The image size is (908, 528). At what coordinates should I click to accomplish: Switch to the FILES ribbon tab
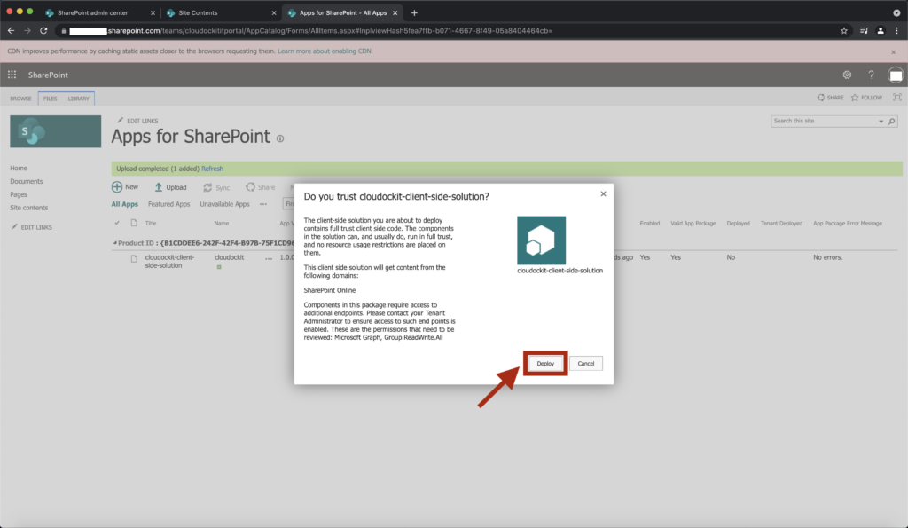[x=51, y=99]
